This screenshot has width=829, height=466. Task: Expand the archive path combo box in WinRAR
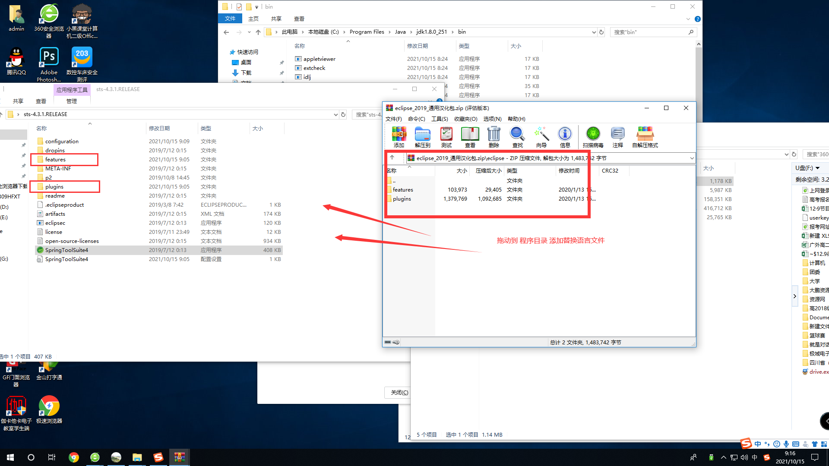point(692,158)
